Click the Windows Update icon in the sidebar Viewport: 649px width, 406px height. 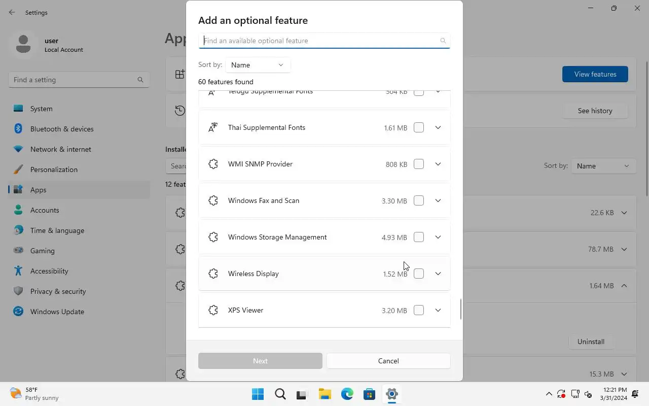point(18,312)
